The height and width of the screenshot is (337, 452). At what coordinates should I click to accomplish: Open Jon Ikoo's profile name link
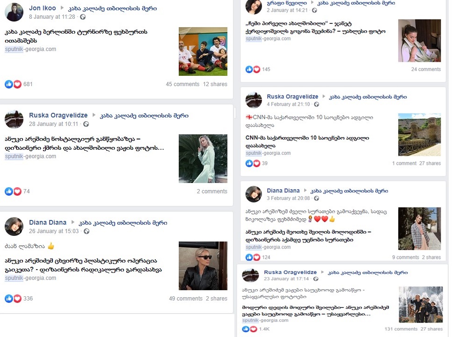click(x=43, y=8)
